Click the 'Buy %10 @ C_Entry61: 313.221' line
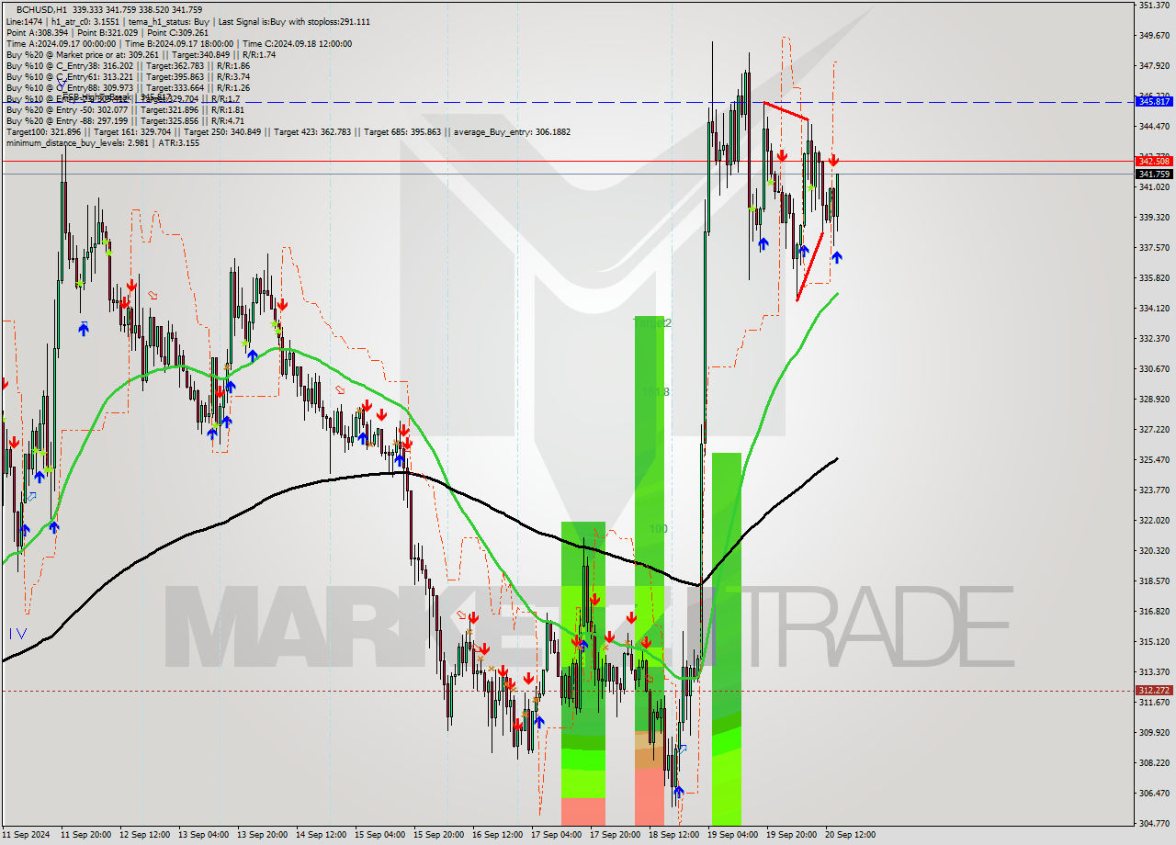1176x845 pixels. click(128, 76)
